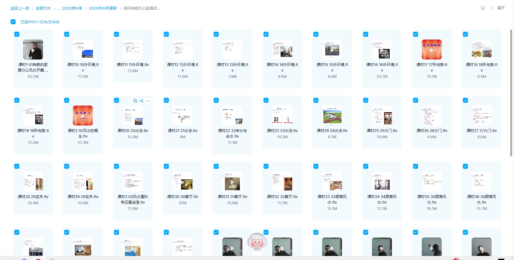
Task: Click the vertical scrollbar on the right
Action: (x=511, y=93)
